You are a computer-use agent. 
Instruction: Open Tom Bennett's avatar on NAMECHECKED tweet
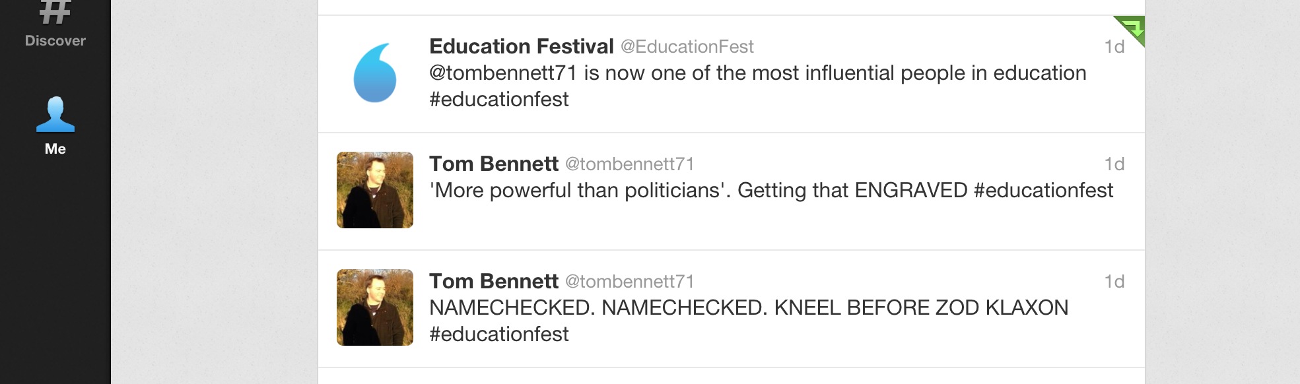[374, 307]
